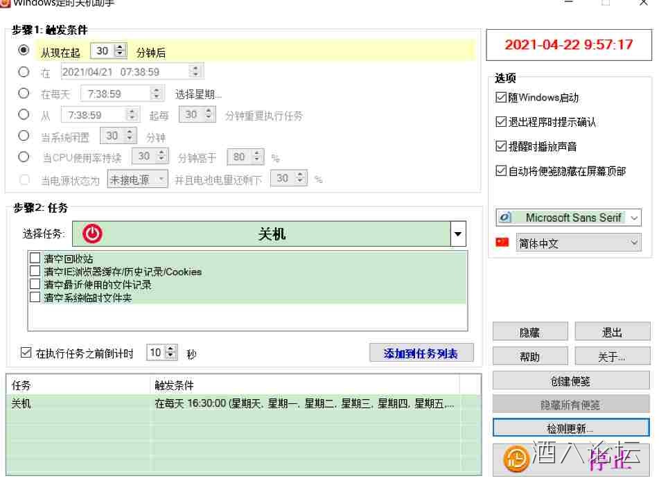Click the minutes input field showing 30

tap(103, 51)
